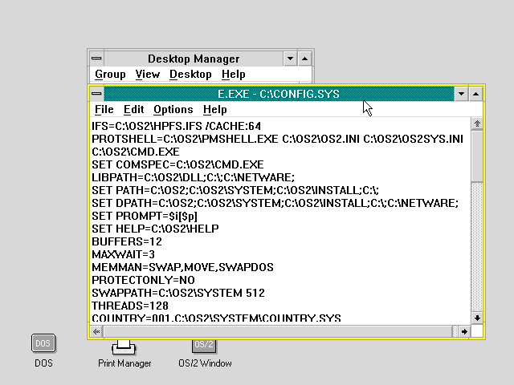The width and height of the screenshot is (514, 385).
Task: Open Desktop menu in Desktop Manager
Action: click(x=190, y=74)
